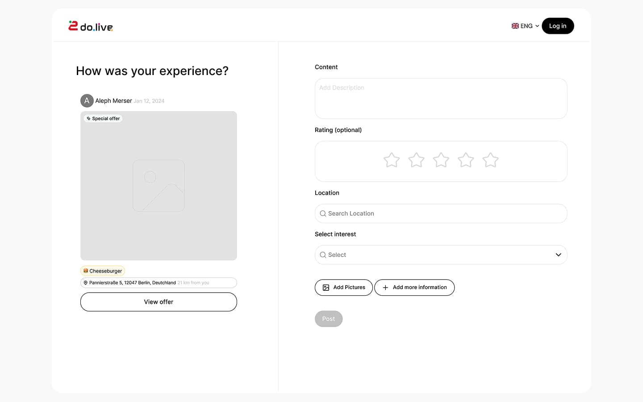Click the Cheeseburger interest tag
Image resolution: width=643 pixels, height=402 pixels.
(x=103, y=271)
